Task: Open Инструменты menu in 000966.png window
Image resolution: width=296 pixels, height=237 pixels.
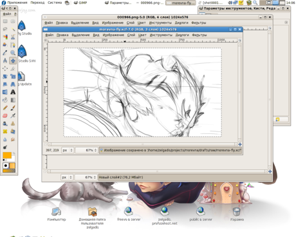Action: click(160, 23)
